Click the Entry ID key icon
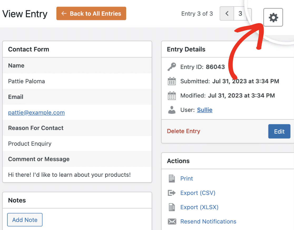 (172, 67)
